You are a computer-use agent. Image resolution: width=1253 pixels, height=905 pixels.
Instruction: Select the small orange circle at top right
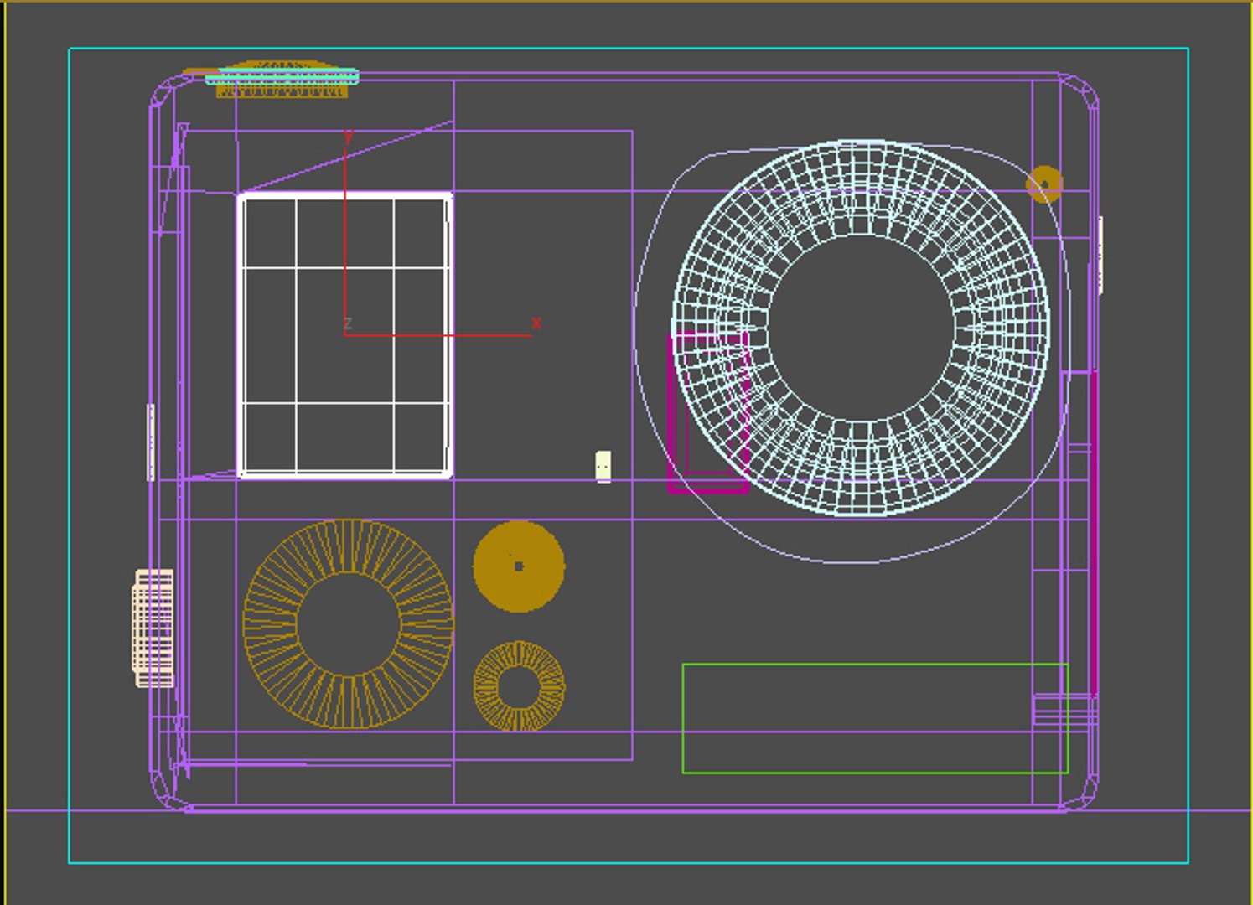click(x=1044, y=184)
